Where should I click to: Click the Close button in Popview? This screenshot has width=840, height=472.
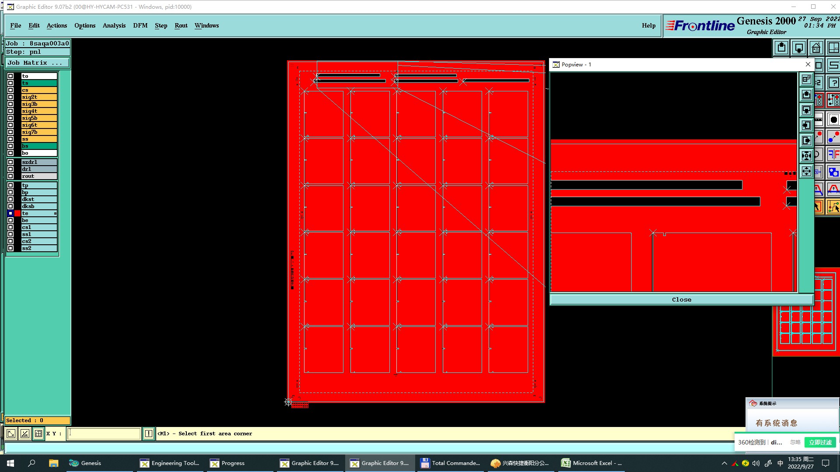coord(681,299)
